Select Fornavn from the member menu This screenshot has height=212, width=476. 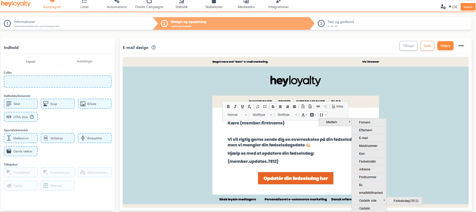point(369,122)
